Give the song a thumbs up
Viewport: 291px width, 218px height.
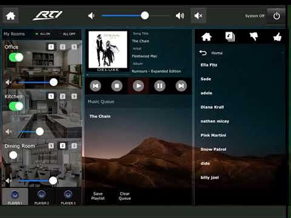tap(277, 37)
